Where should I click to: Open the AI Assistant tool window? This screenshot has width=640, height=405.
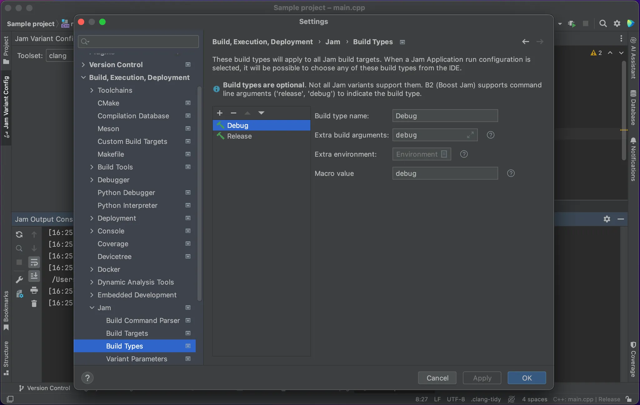coord(633,58)
